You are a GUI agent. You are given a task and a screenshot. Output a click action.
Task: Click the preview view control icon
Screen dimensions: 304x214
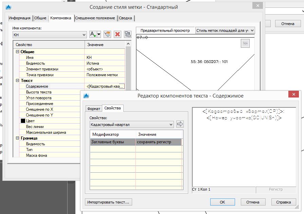[x=245, y=43]
